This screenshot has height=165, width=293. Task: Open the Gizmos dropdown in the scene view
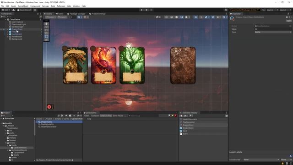click(225, 17)
